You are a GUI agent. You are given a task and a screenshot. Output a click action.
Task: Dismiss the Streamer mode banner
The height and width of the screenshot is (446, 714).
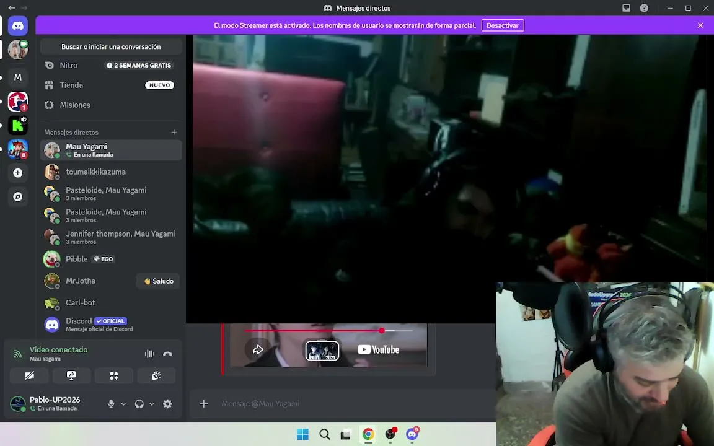click(700, 25)
